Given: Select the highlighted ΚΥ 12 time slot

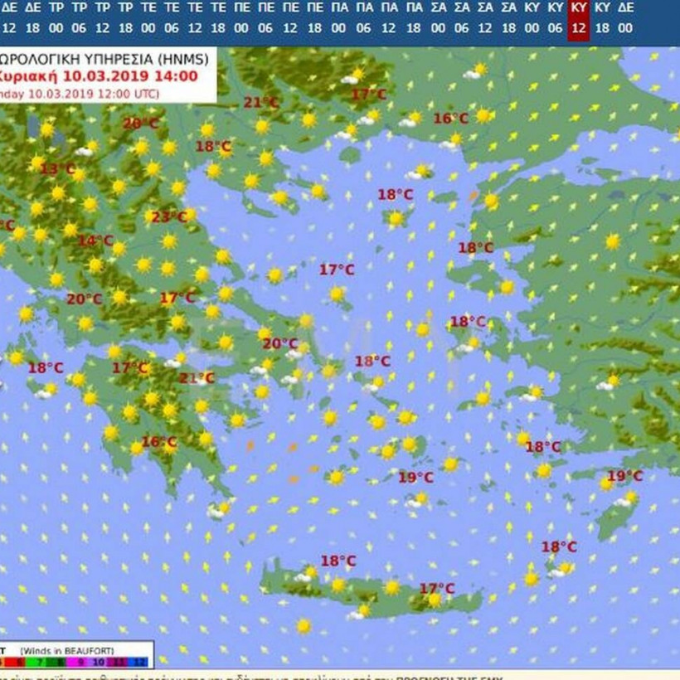Looking at the screenshot, I should point(578,18).
